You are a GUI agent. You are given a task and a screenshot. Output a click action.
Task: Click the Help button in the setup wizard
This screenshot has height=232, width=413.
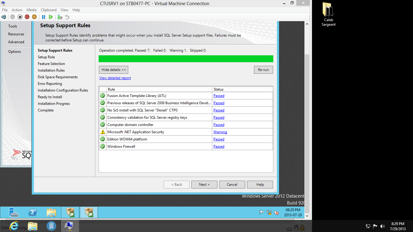click(x=260, y=185)
